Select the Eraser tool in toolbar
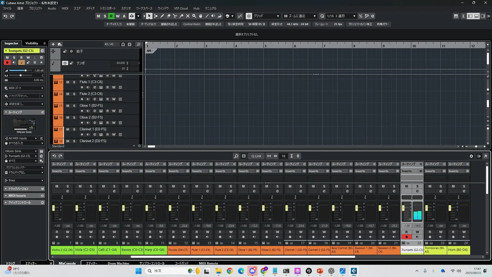Viewport: 492px width, 277px height. 169,16
